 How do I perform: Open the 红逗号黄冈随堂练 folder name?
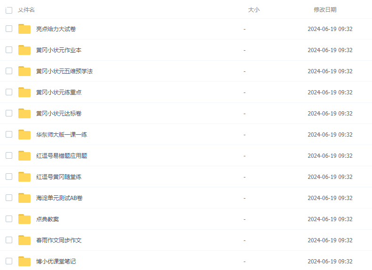[x=59, y=177]
